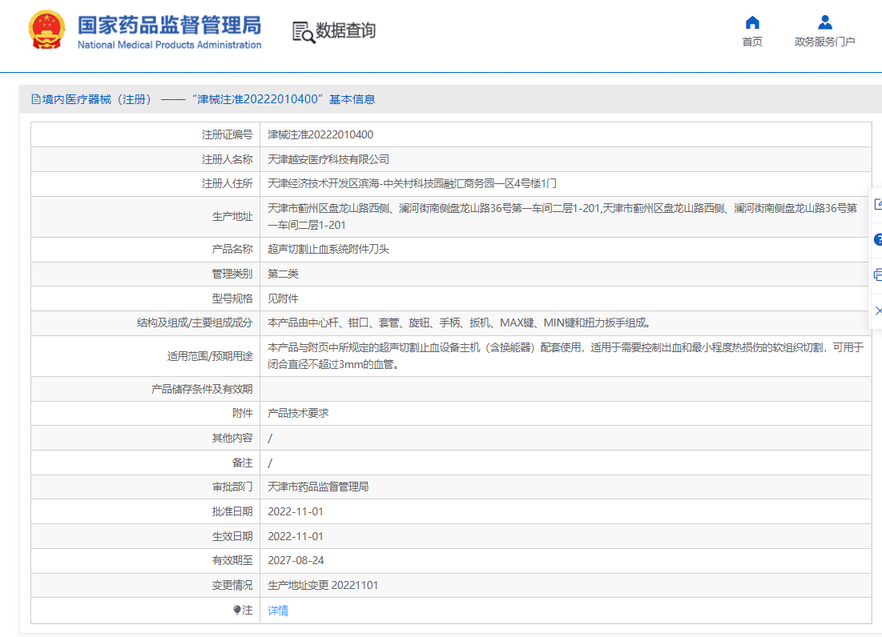Screen dimensions: 882x637
Task: Select the 生效日期 value 2022-11-01
Action: (x=296, y=536)
